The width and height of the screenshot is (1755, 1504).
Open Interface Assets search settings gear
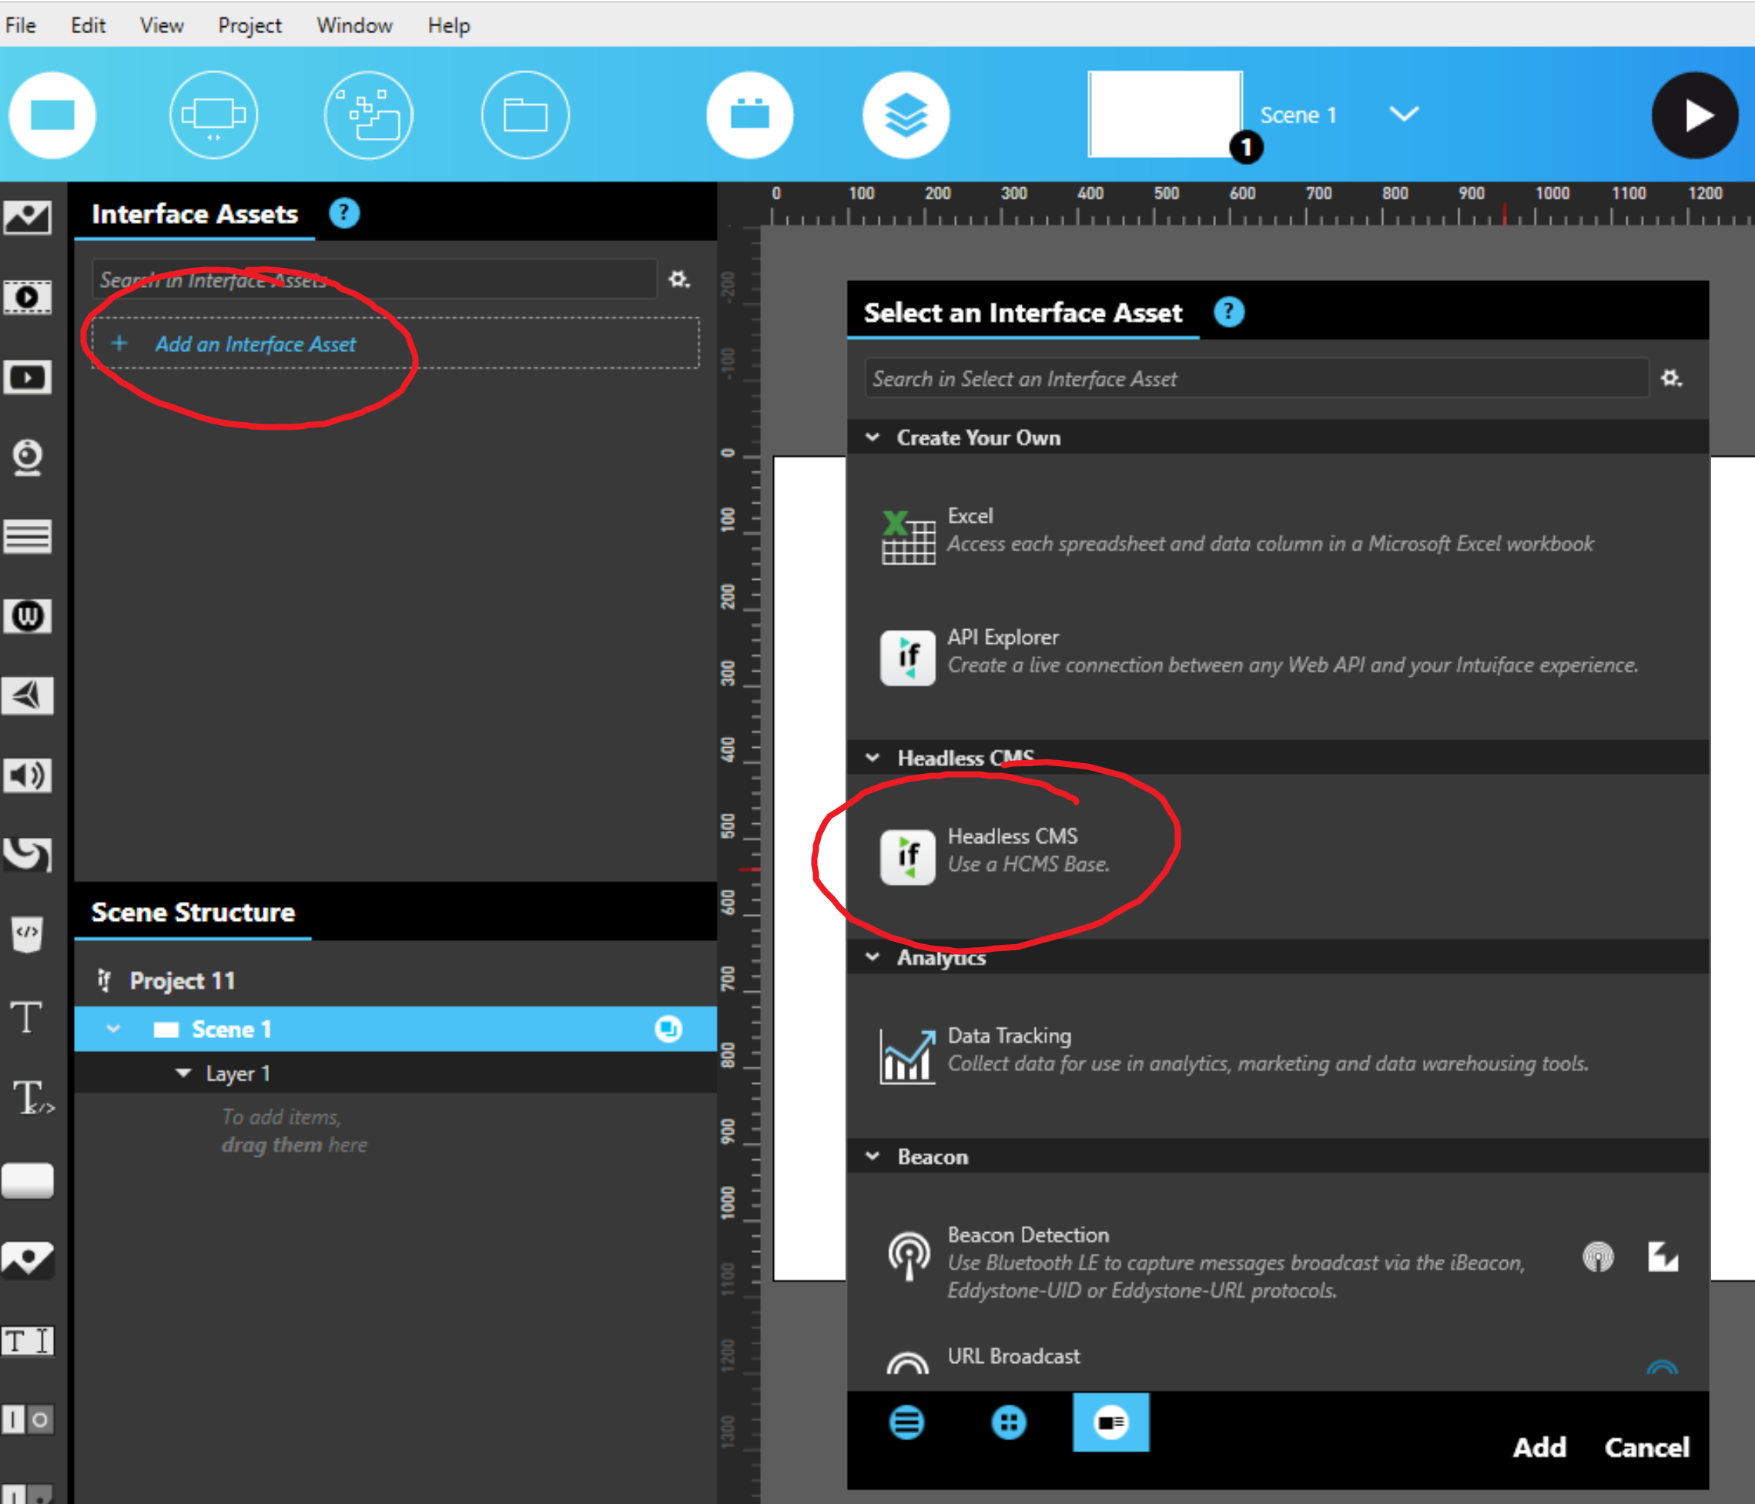pos(679,279)
